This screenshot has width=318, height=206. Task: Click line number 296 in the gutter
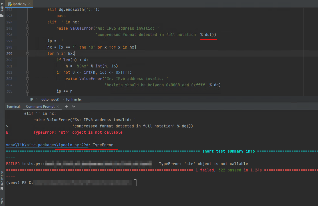(x=9, y=35)
